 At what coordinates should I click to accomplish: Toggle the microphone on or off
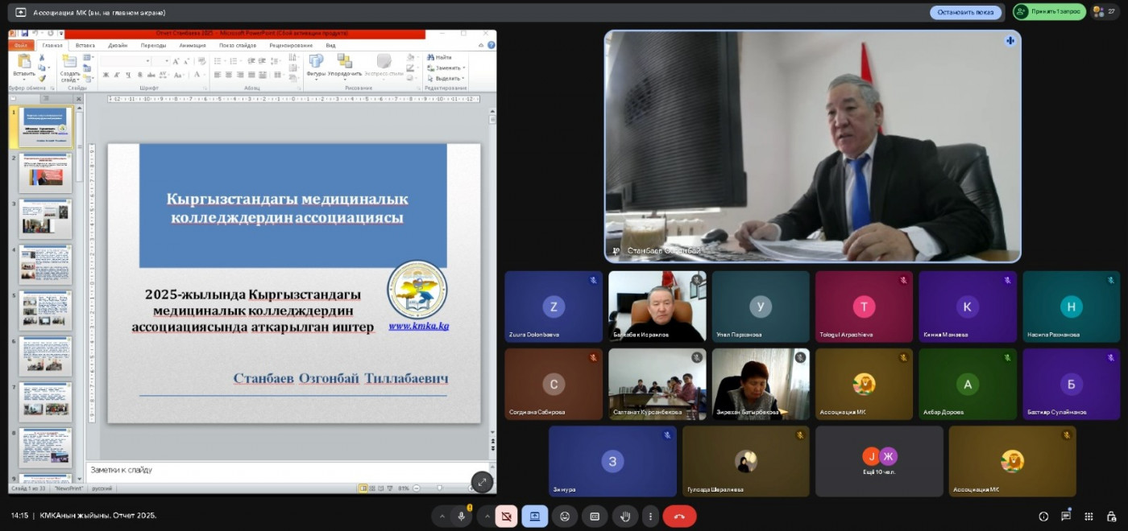(462, 517)
